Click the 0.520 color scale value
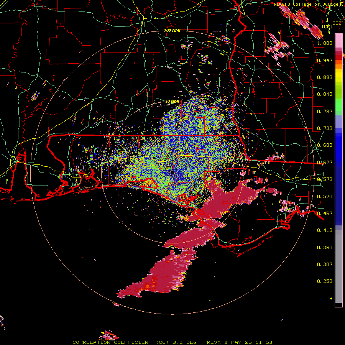This screenshot has width=345, height=345. (x=325, y=197)
